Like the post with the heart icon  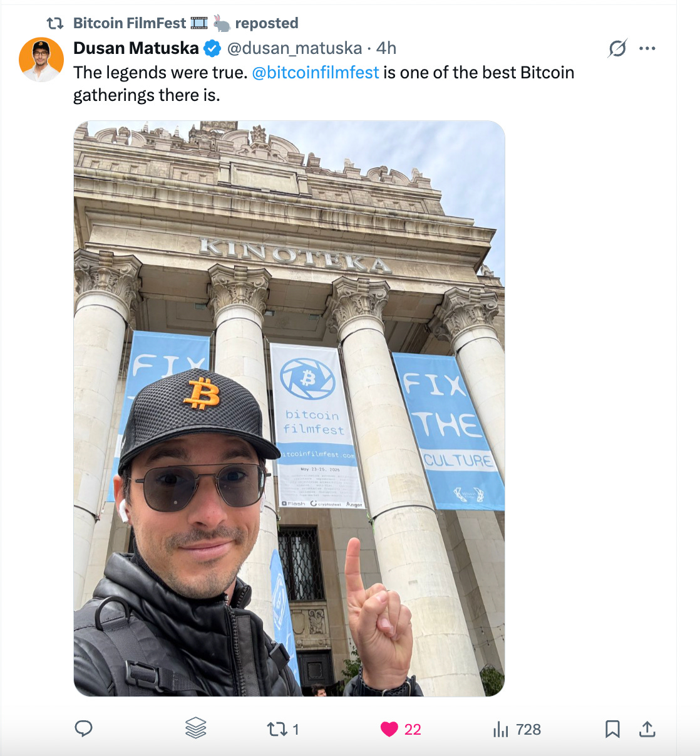point(389,729)
